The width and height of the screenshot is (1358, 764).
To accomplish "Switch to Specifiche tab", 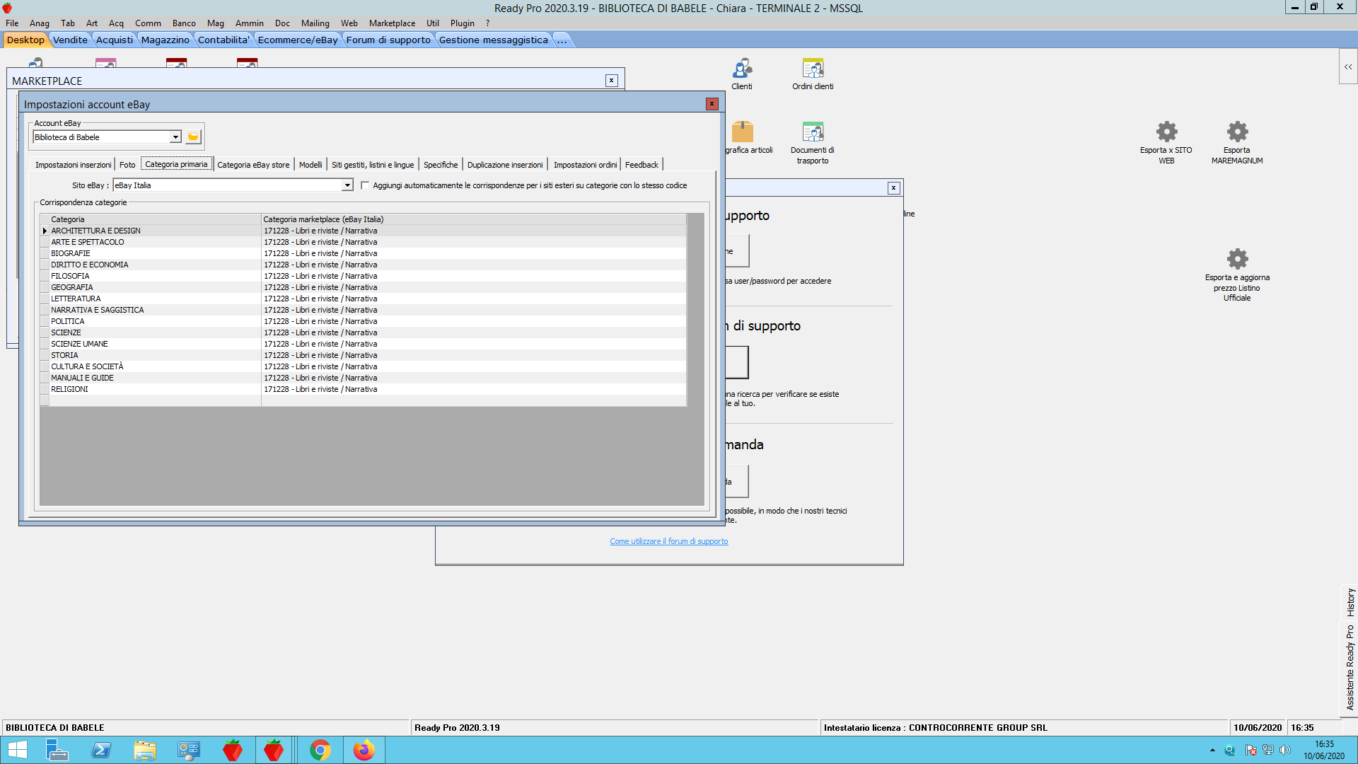I will click(441, 165).
